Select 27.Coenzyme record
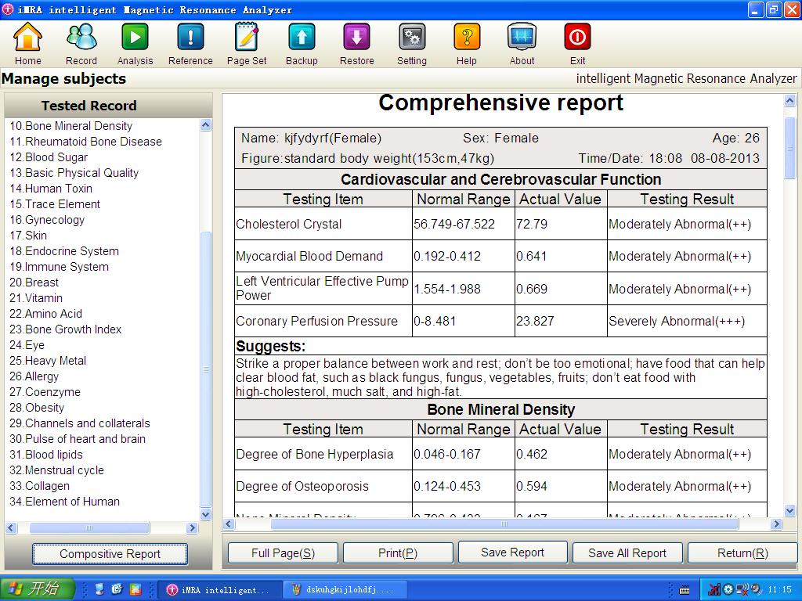Screen dimensions: 802x601 [x=45, y=392]
